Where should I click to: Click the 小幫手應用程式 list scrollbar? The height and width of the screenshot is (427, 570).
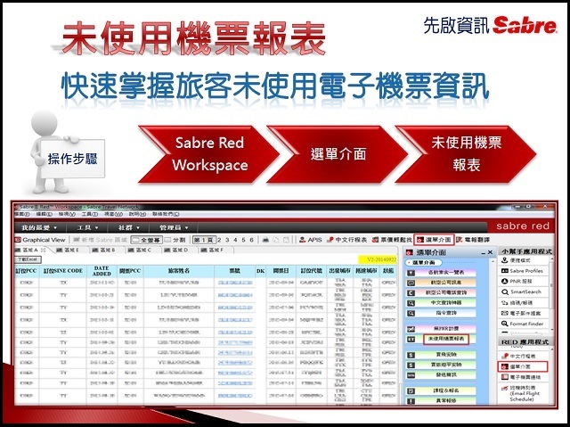click(x=552, y=293)
